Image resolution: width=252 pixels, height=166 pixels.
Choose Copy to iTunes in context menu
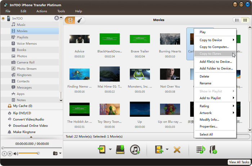point(215,54)
